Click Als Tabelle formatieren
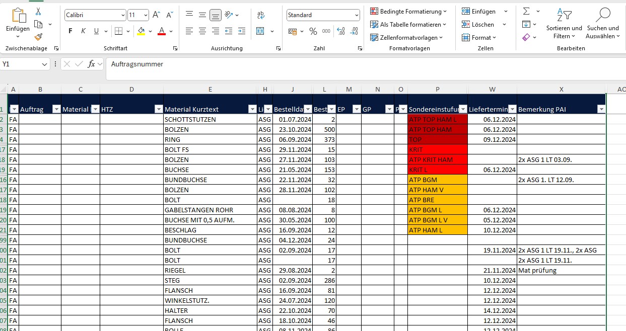The image size is (626, 331). click(x=408, y=24)
